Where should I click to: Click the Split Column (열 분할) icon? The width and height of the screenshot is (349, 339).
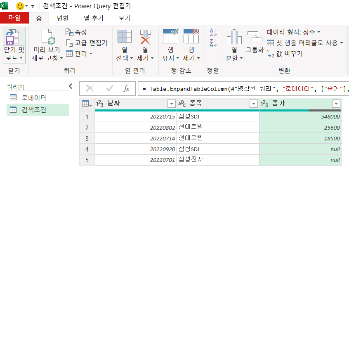pos(234,36)
